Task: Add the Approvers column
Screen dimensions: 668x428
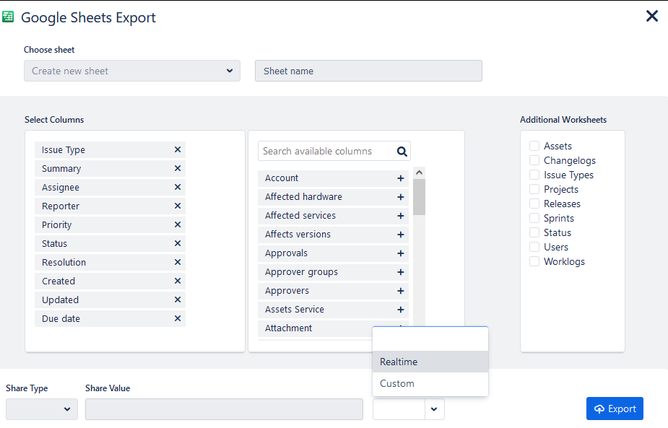Action: point(401,291)
